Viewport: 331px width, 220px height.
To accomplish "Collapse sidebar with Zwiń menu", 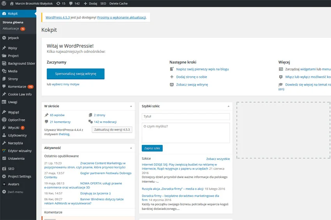I will pos(13,192).
